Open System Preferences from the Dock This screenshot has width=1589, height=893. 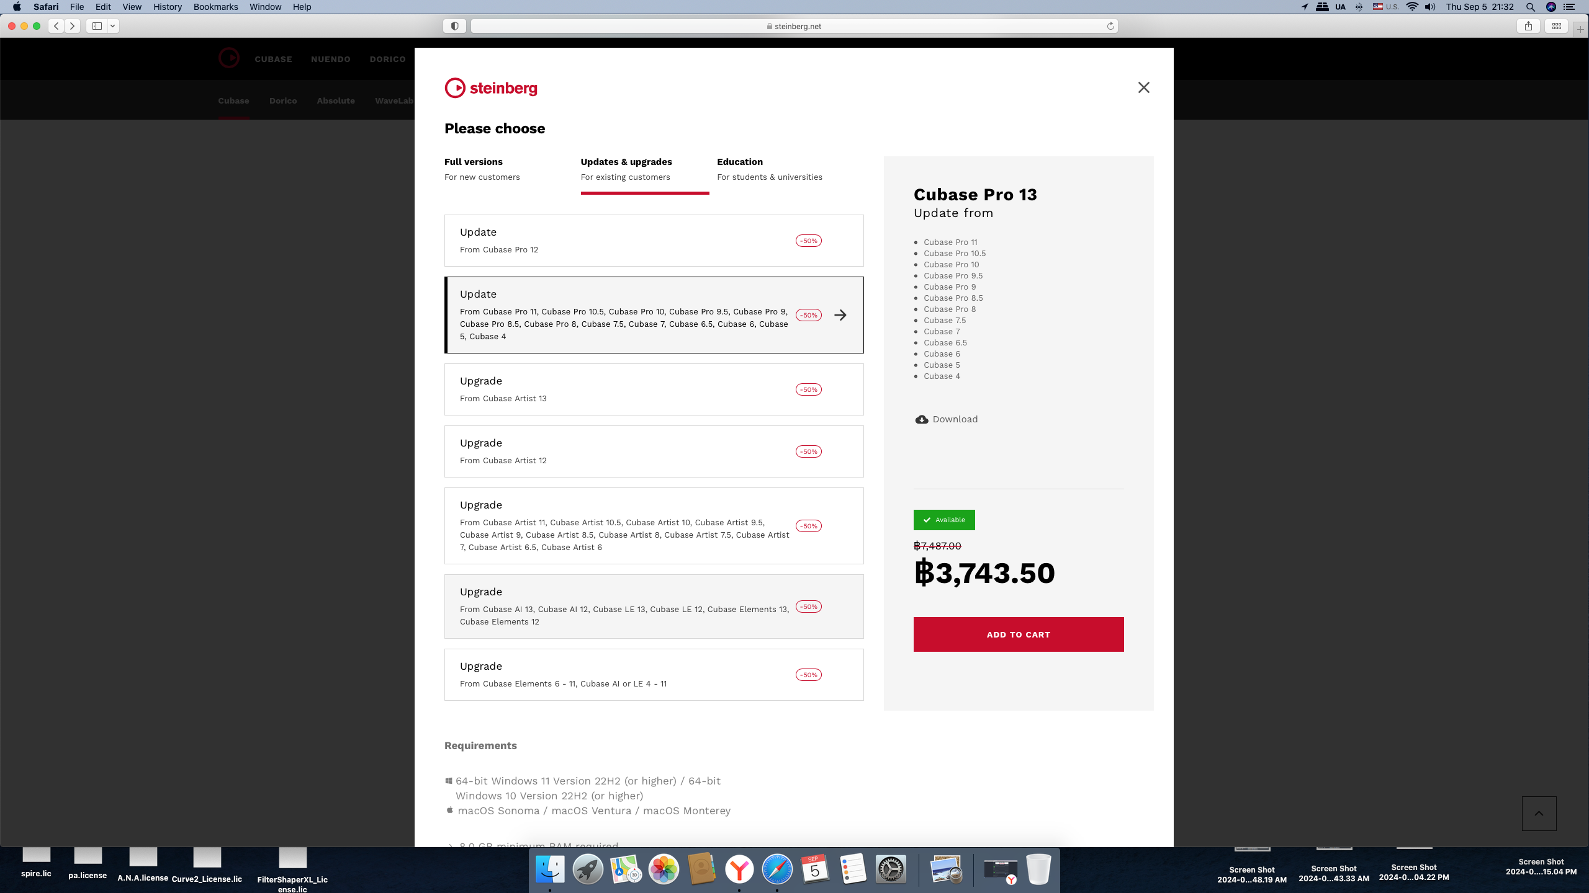[x=891, y=869]
